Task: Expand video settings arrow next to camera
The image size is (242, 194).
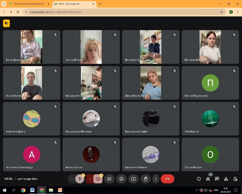Action: [x=90, y=179]
